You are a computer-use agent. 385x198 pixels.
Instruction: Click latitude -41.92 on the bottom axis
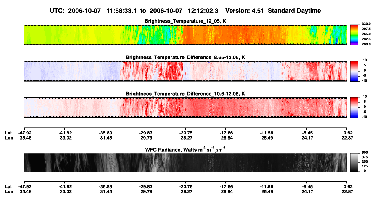click(64, 187)
